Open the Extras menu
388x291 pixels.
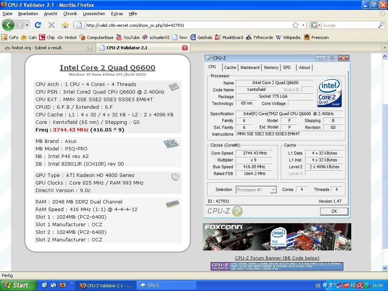click(117, 14)
